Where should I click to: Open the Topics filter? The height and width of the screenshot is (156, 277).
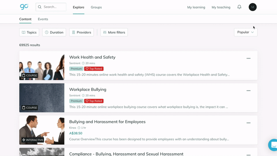[29, 32]
